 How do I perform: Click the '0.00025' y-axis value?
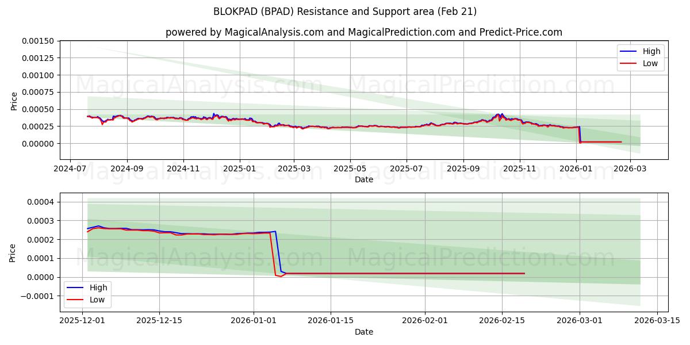(39, 126)
